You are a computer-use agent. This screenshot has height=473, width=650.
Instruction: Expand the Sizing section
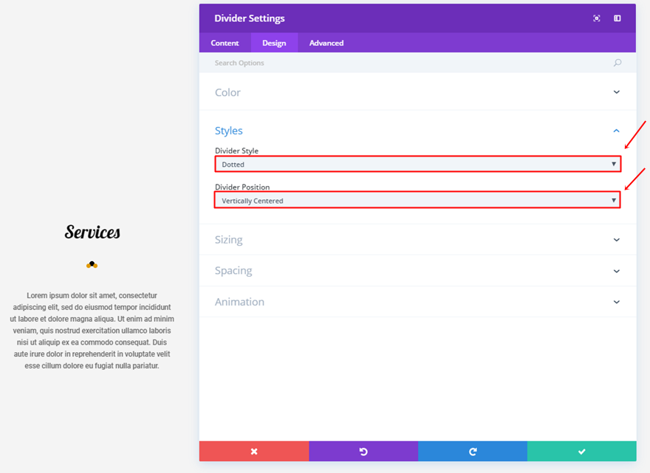(417, 240)
